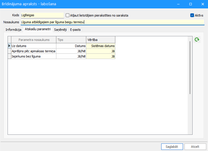The image size is (208, 151).
Task: Click the Tips column header
Action: pos(71,40)
